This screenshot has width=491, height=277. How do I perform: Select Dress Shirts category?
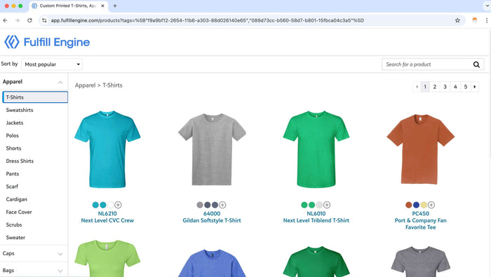pos(20,161)
